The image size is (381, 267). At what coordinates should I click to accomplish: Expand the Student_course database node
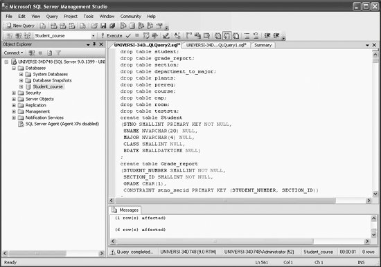(x=21, y=86)
